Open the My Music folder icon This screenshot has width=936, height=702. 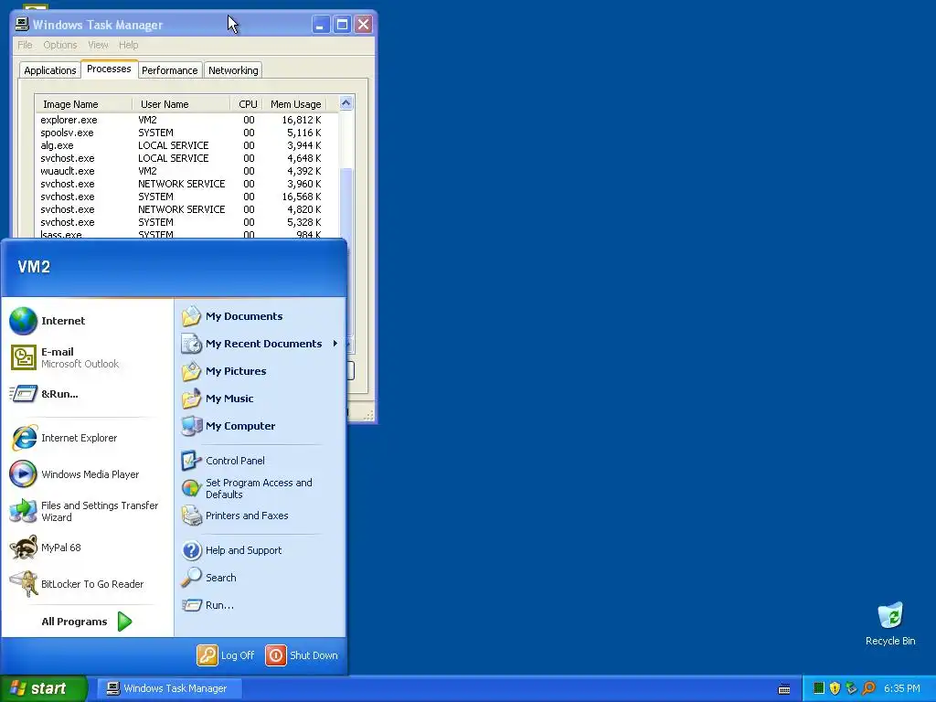(x=192, y=399)
